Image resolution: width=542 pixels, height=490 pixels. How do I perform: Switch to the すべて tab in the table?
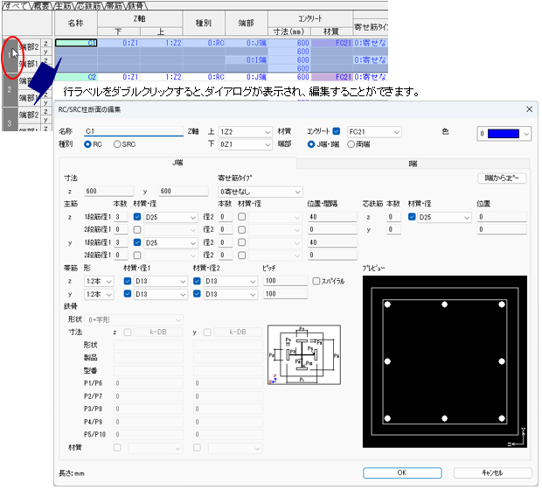pos(15,6)
